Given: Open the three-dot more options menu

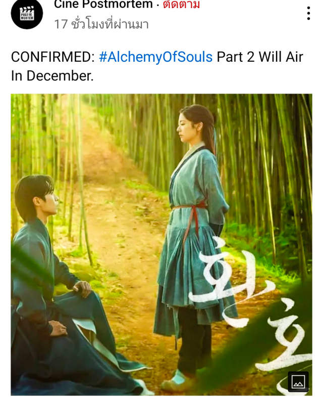Looking at the screenshot, I should [308, 13].
